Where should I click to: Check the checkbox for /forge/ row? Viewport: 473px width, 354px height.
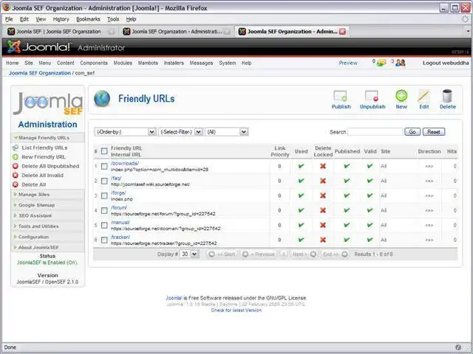(x=104, y=195)
